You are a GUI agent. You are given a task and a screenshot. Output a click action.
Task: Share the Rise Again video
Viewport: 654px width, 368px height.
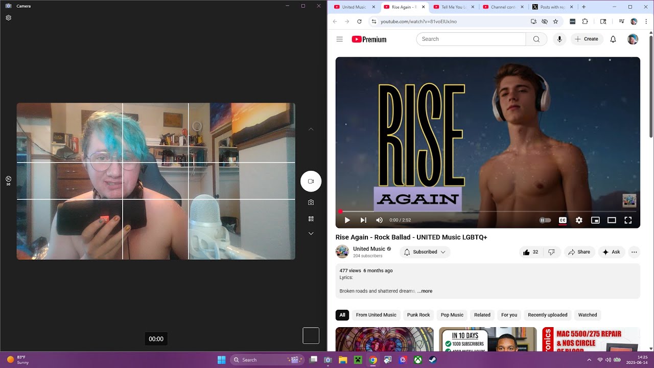(x=579, y=252)
